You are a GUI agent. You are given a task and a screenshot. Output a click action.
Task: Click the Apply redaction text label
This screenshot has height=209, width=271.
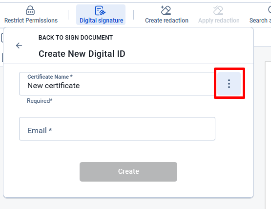coord(219,21)
